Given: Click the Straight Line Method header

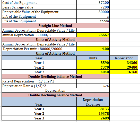Looking at the screenshot, I should pos(55,26).
